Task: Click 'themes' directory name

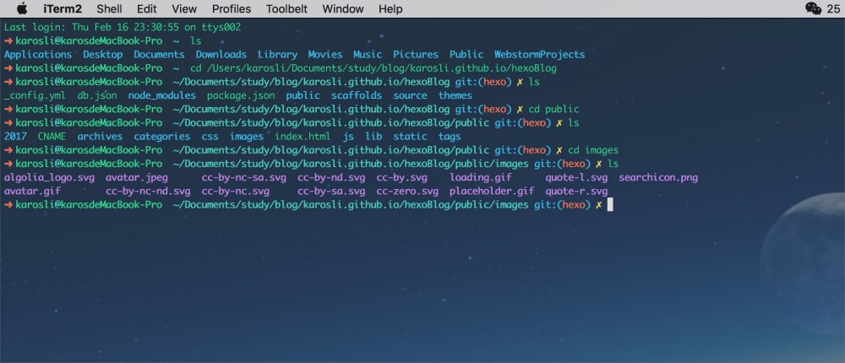Action: (x=455, y=95)
